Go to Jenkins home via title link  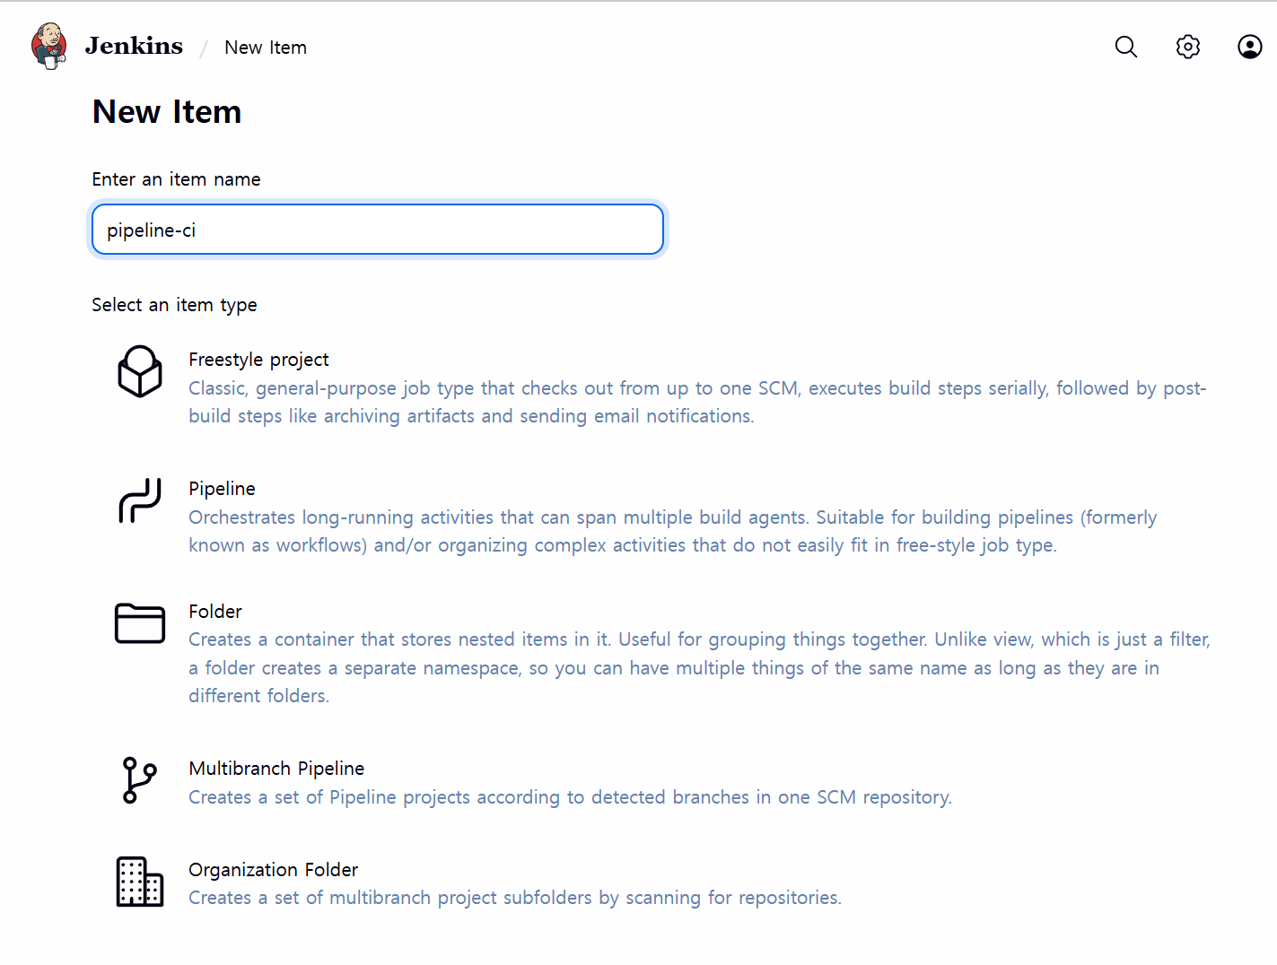(x=134, y=46)
